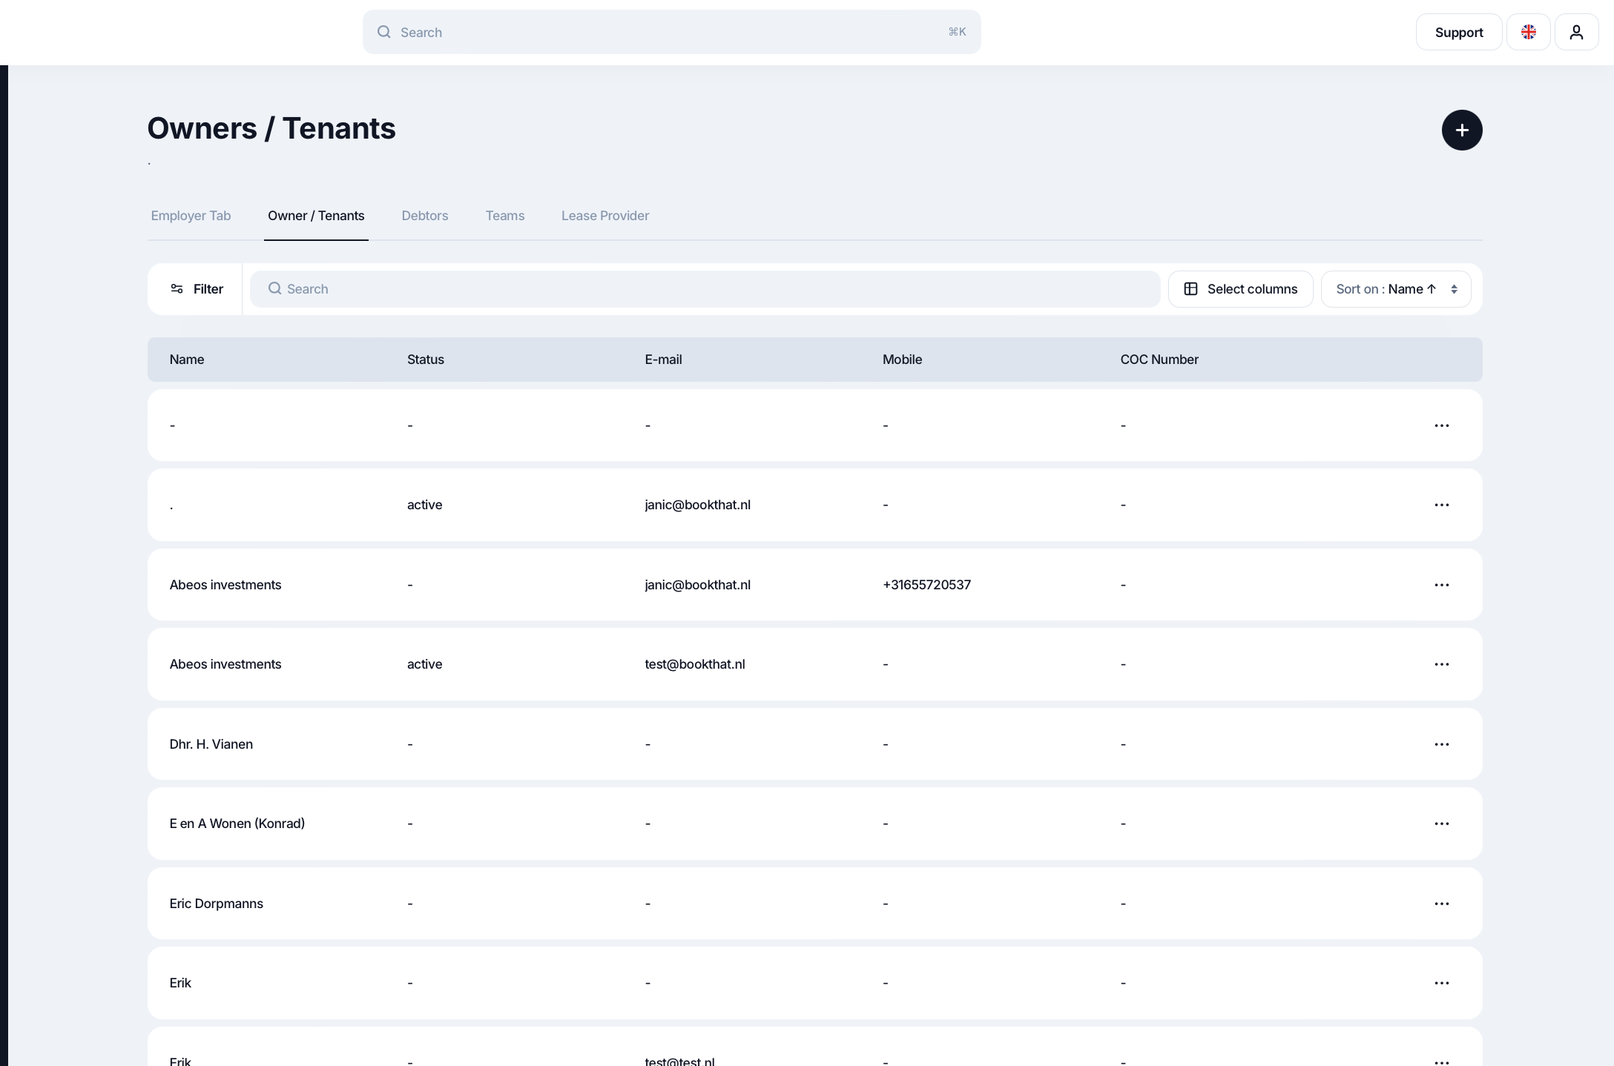Viewport: 1614px width, 1066px height.
Task: Open the user profile icon
Action: [1576, 32]
